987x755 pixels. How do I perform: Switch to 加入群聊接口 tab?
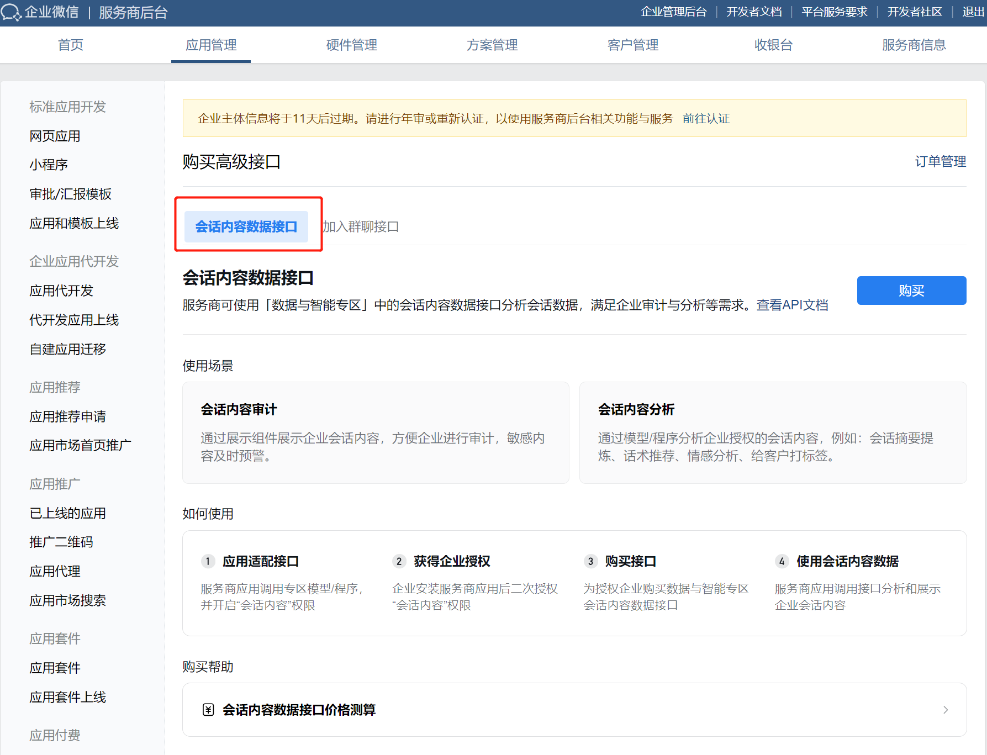pos(361,226)
